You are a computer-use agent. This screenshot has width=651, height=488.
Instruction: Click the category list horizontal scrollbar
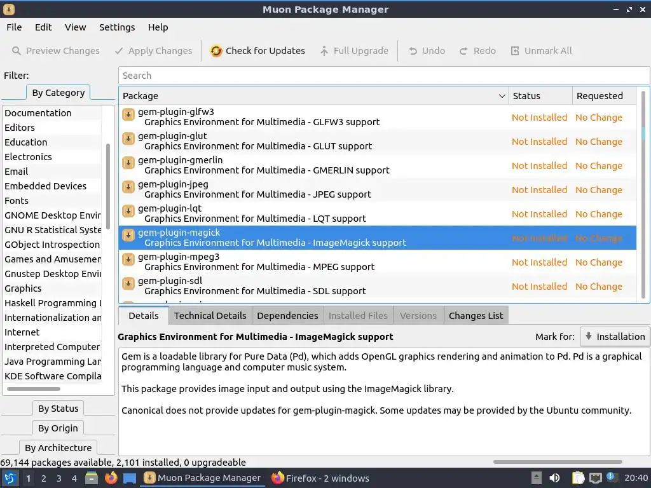point(33,389)
